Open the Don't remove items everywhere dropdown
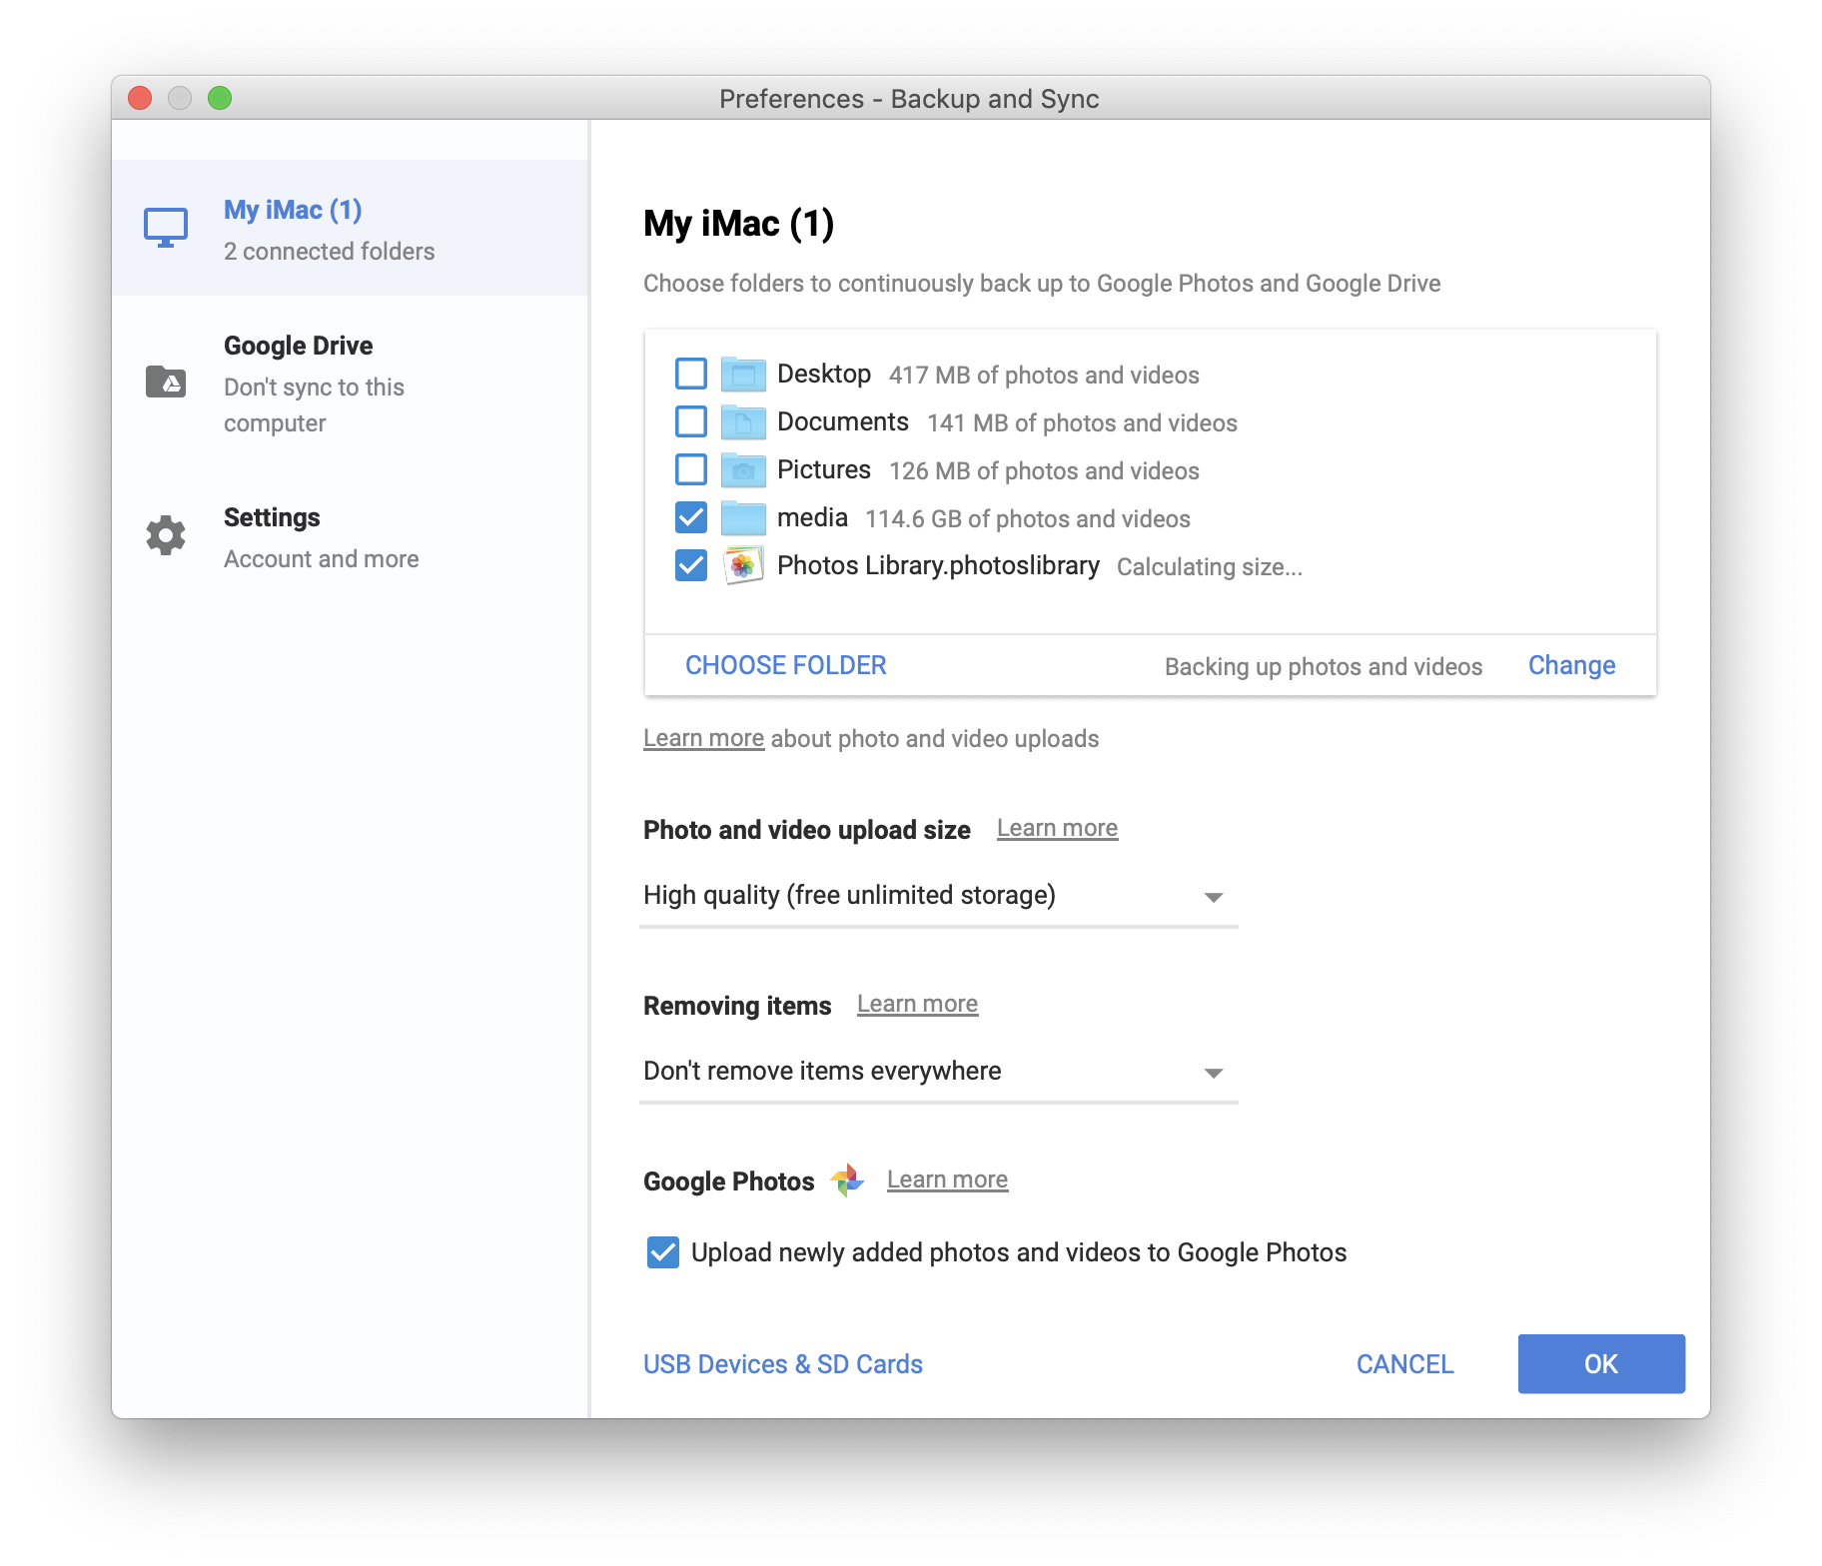The width and height of the screenshot is (1822, 1566). tap(939, 1072)
